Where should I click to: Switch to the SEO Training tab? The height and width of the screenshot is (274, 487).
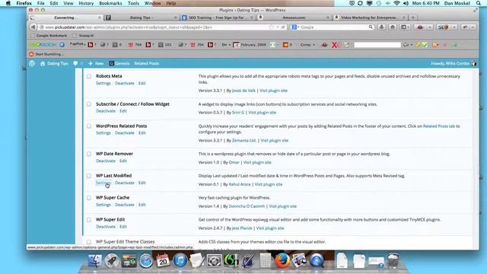218,18
